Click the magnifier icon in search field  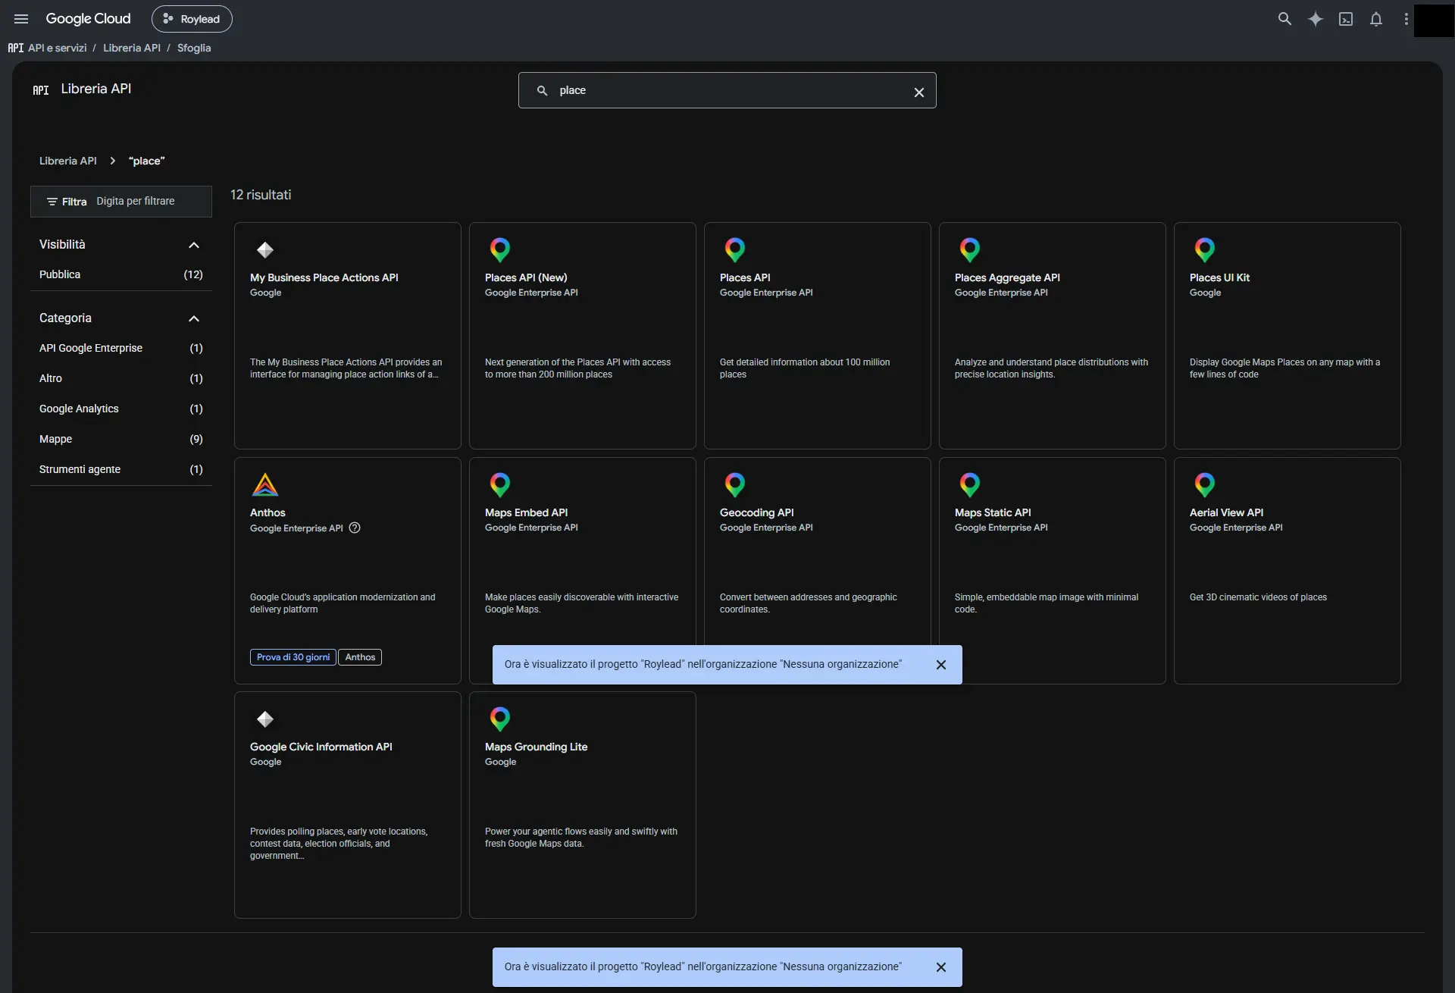coord(542,90)
